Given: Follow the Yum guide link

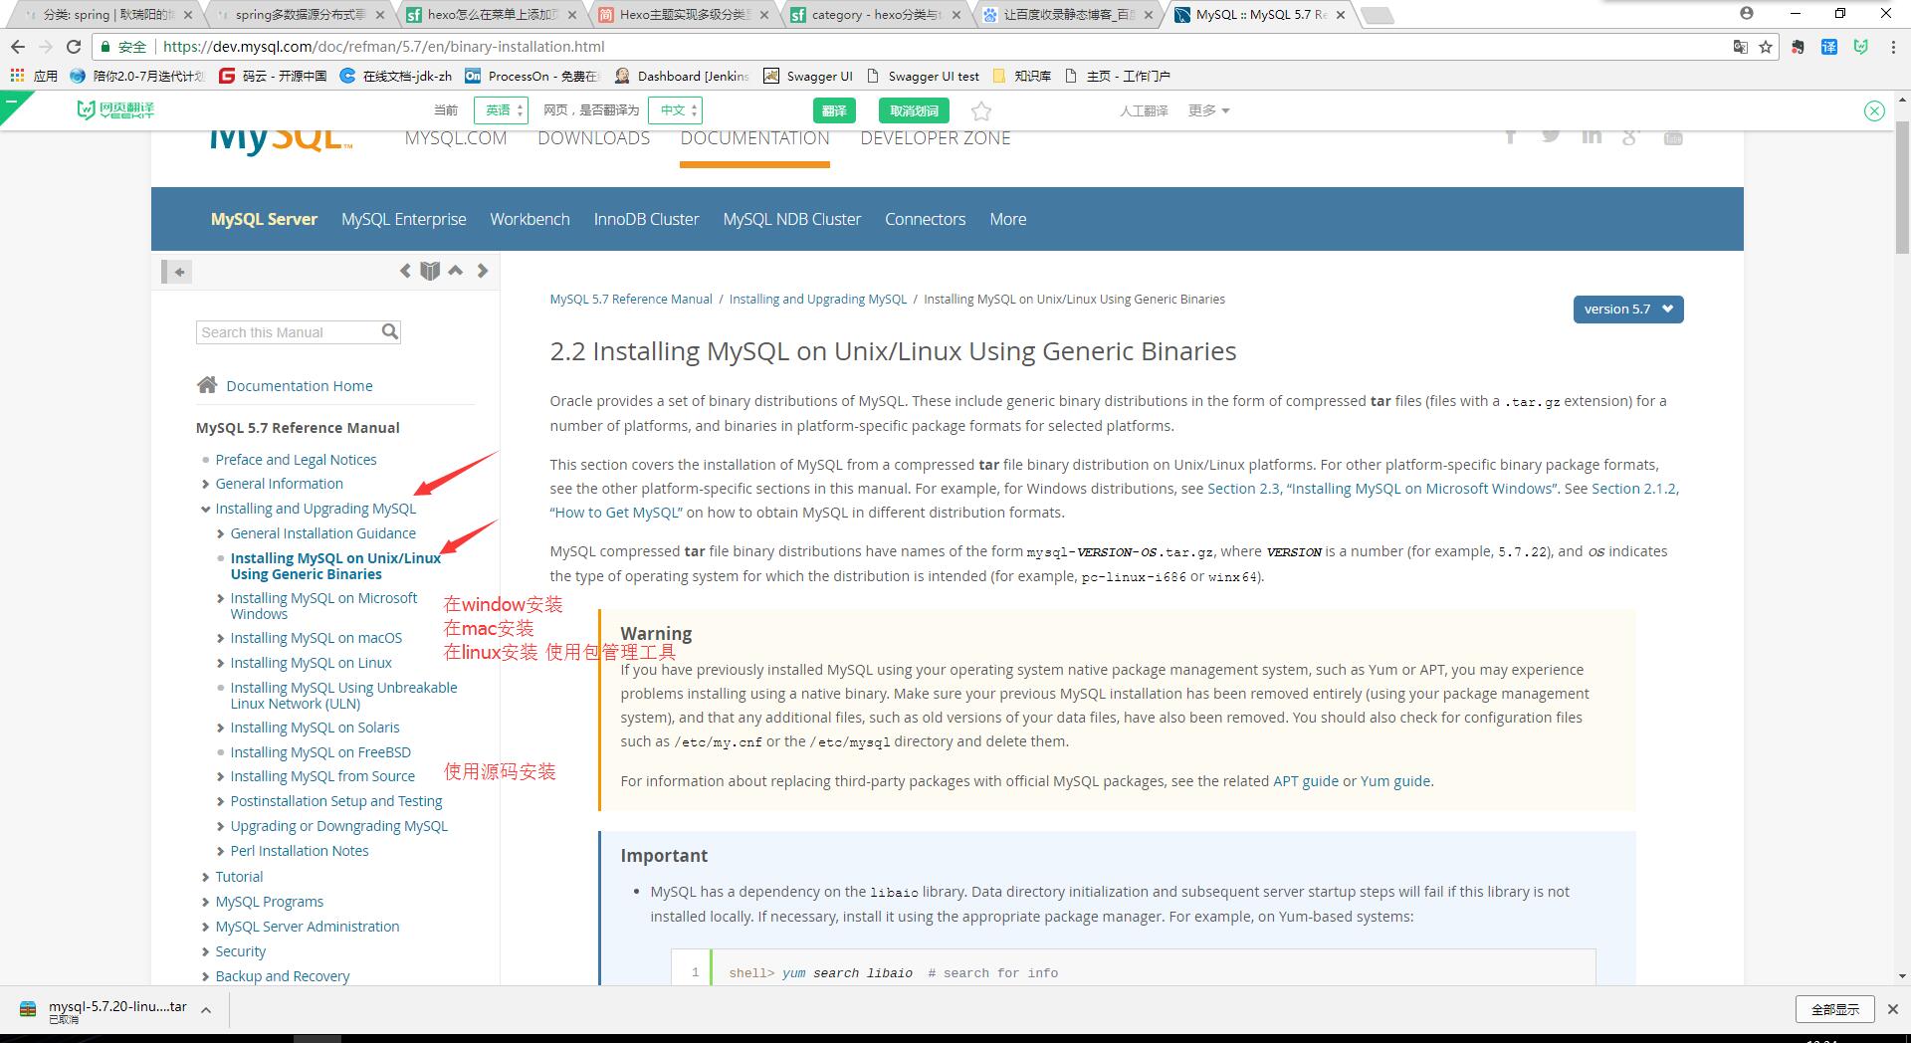Looking at the screenshot, I should point(1395,781).
